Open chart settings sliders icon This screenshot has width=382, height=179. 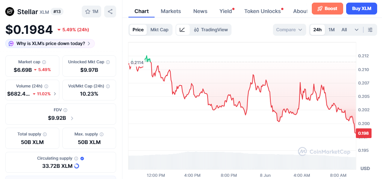click(370, 30)
